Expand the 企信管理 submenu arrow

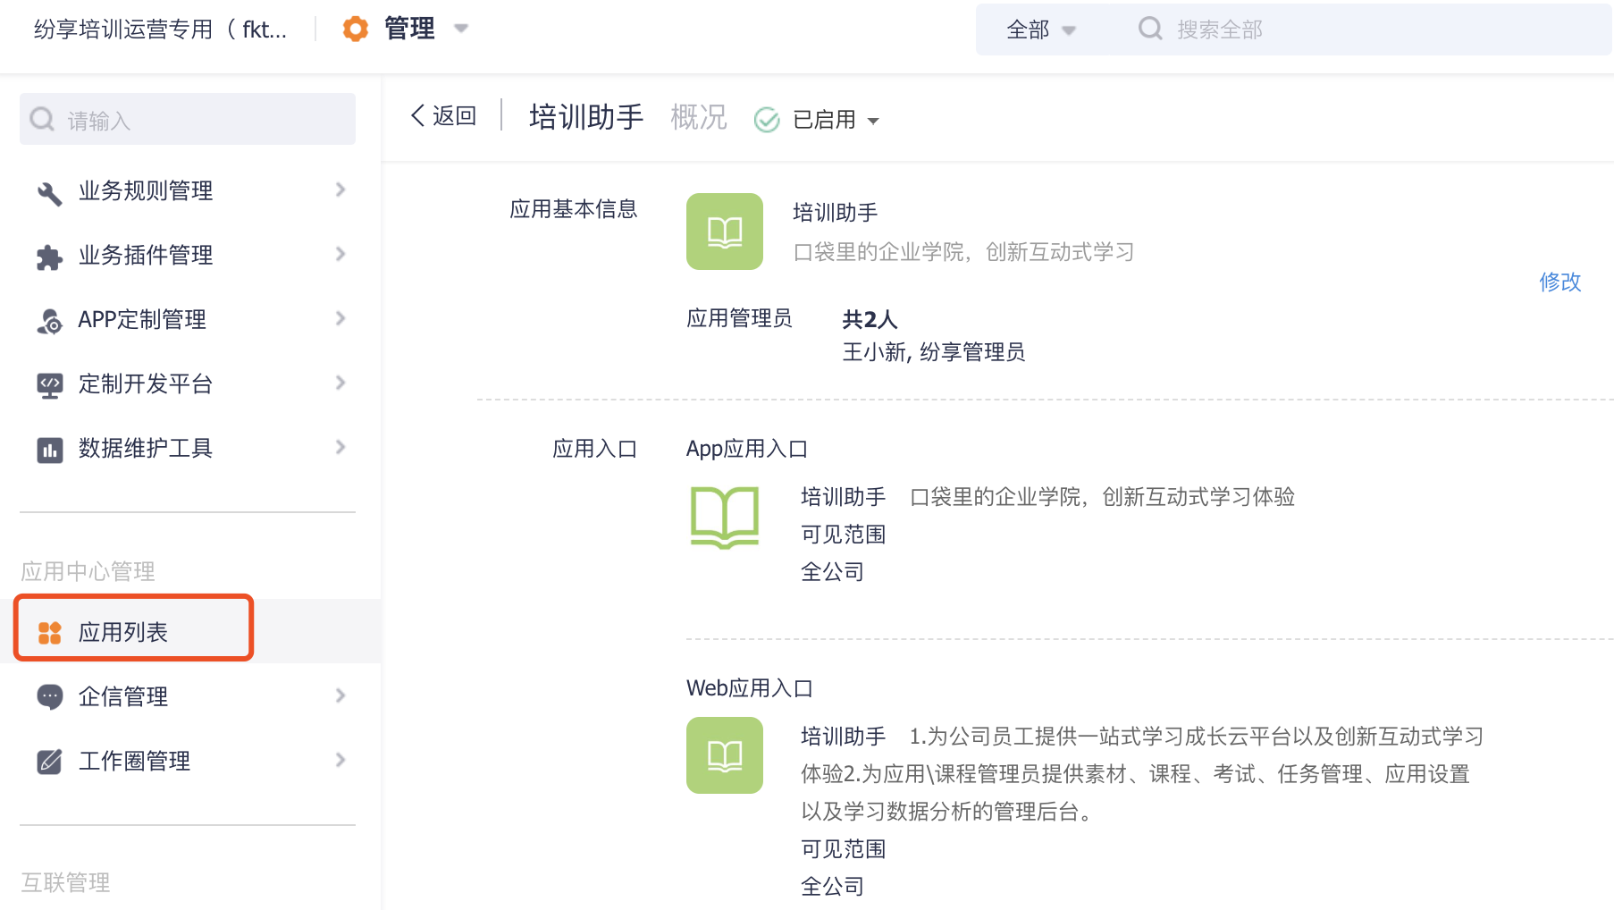(x=340, y=695)
